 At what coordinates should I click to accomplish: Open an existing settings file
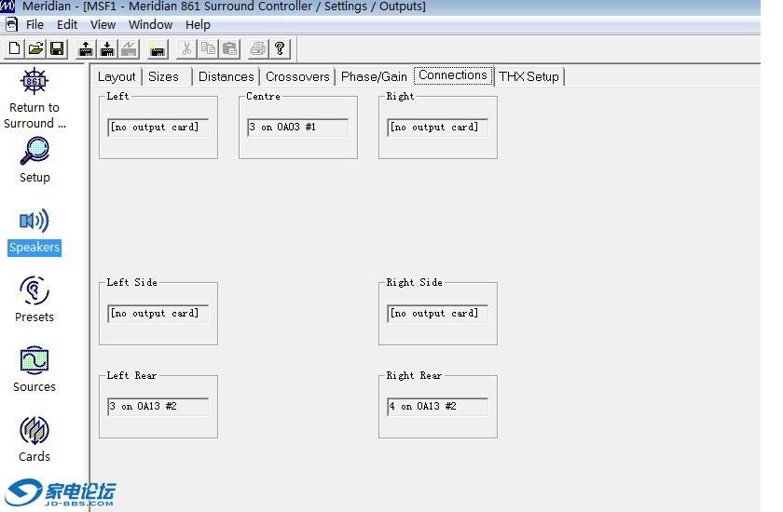coord(35,48)
